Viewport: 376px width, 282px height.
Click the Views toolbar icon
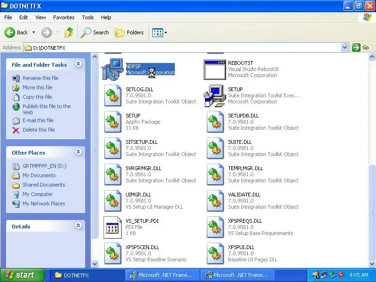(157, 32)
